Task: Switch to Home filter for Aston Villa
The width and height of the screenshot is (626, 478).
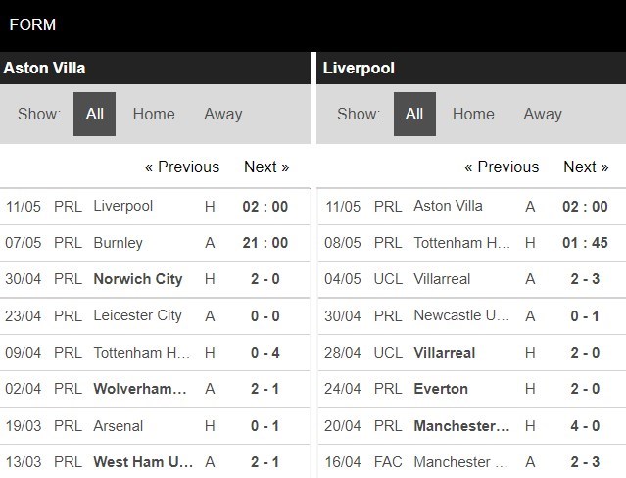Action: click(154, 114)
